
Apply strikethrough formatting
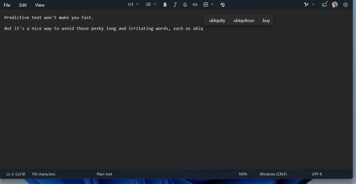pyautogui.click(x=185, y=5)
